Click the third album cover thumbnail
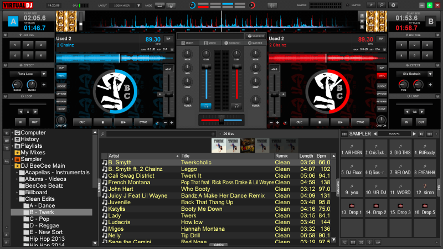 click(248, 146)
